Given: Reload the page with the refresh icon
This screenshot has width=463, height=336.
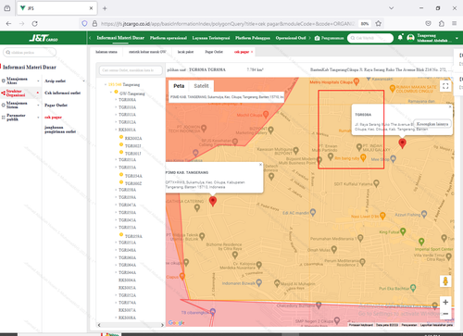Looking at the screenshot, I should (x=35, y=24).
